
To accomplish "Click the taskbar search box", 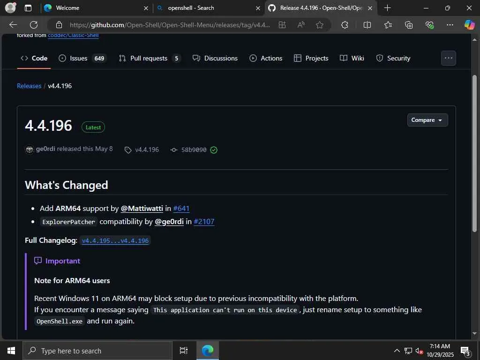I will pyautogui.click(x=97, y=351).
